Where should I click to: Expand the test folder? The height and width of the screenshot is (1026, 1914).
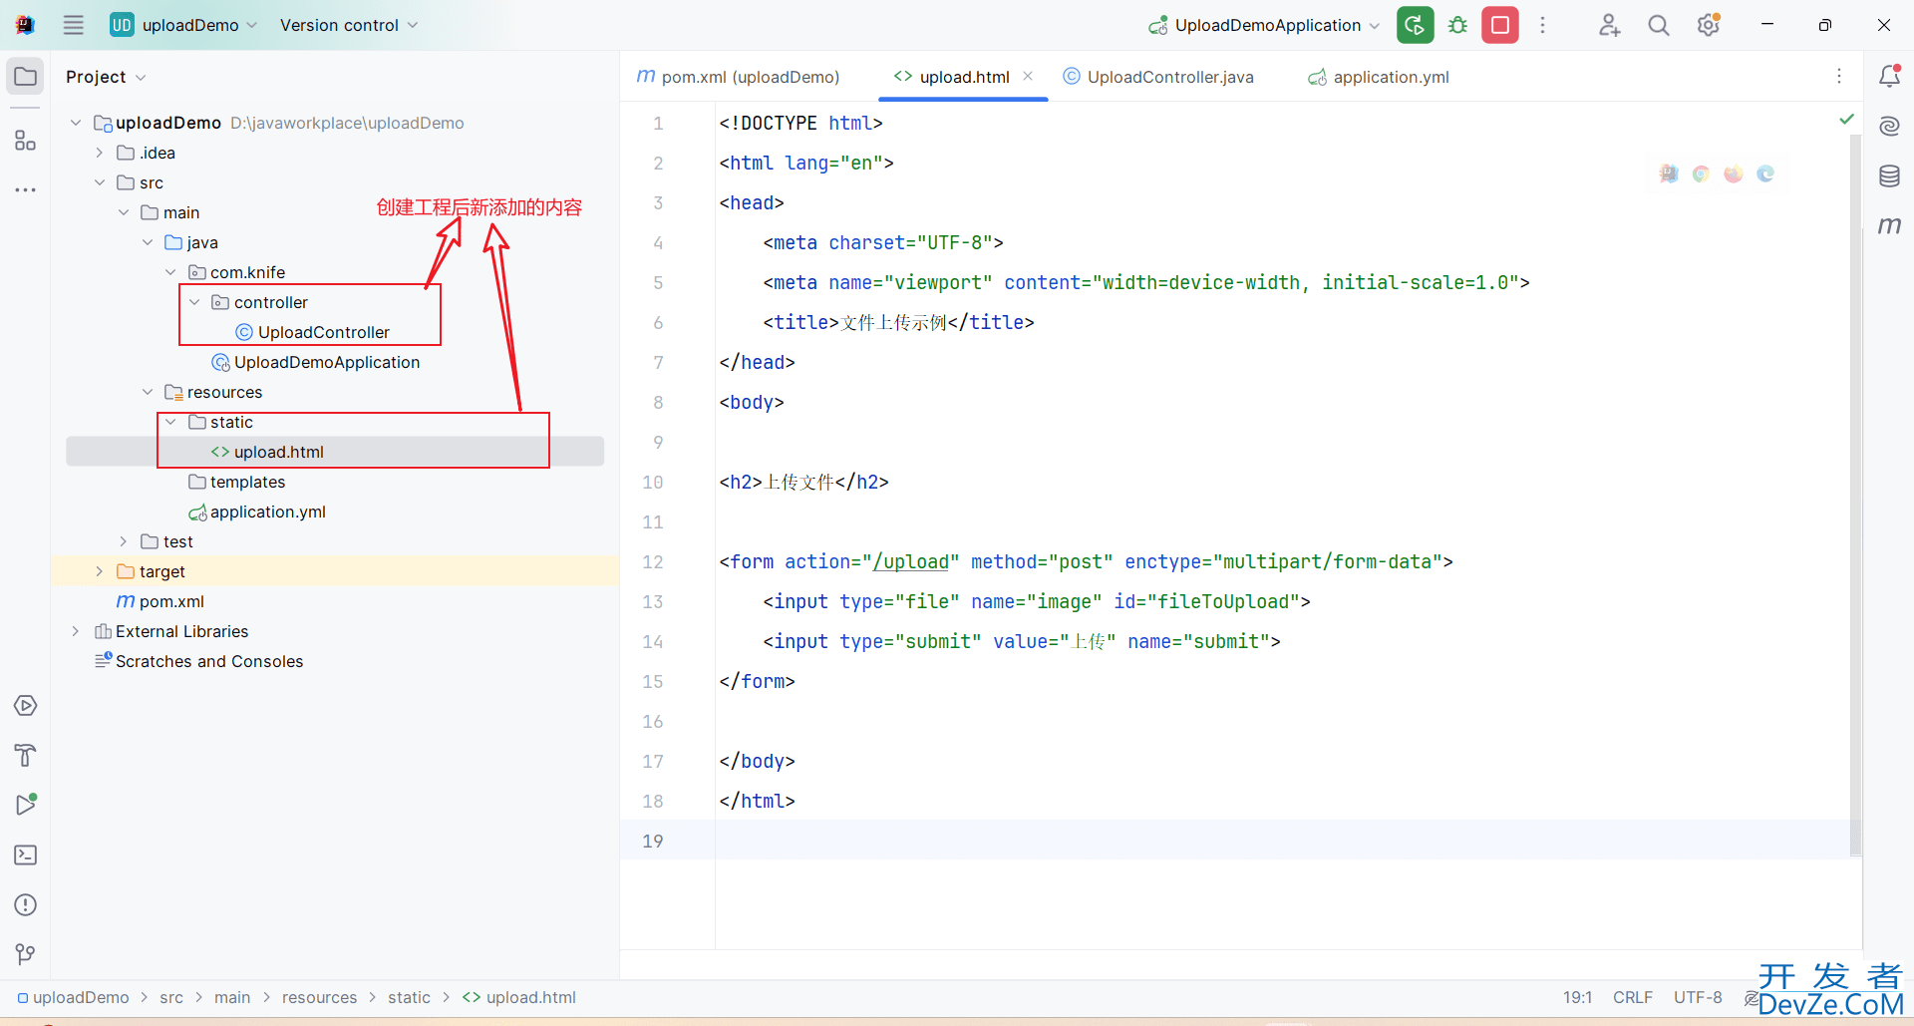pyautogui.click(x=124, y=541)
